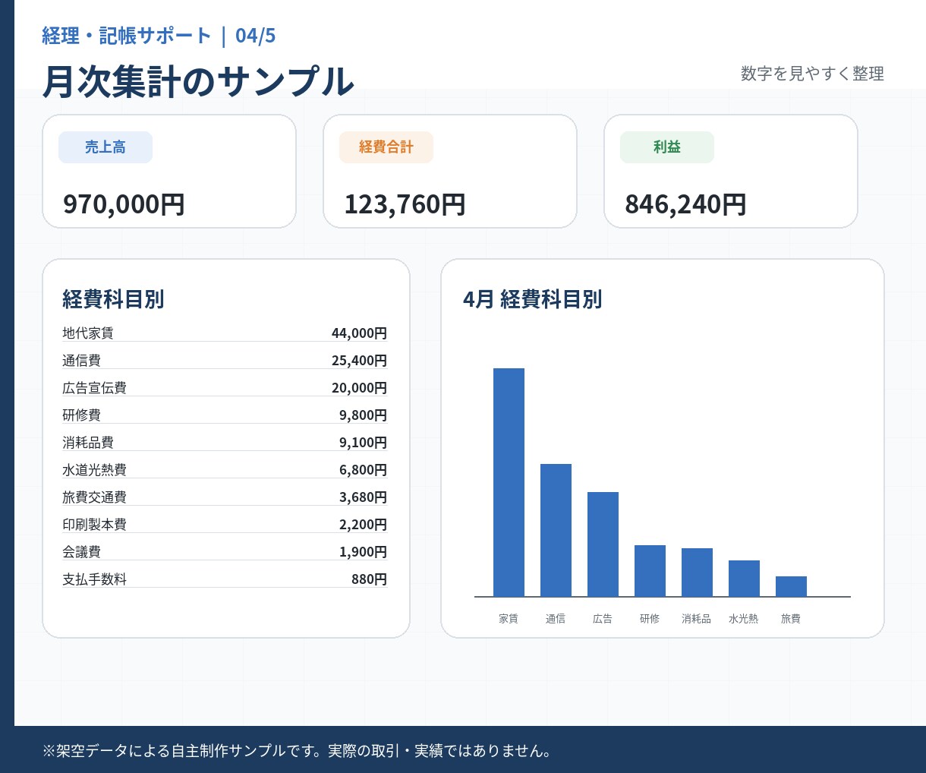926x773 pixels.
Task: Click the 家賃 bar in chart
Action: pyautogui.click(x=509, y=482)
